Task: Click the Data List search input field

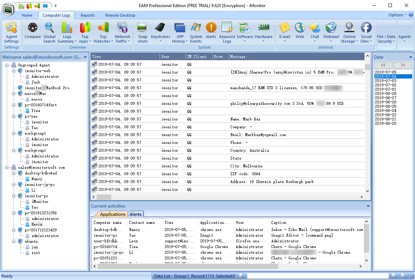Action: [x=318, y=276]
